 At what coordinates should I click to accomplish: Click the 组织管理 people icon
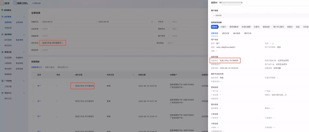[2, 34]
